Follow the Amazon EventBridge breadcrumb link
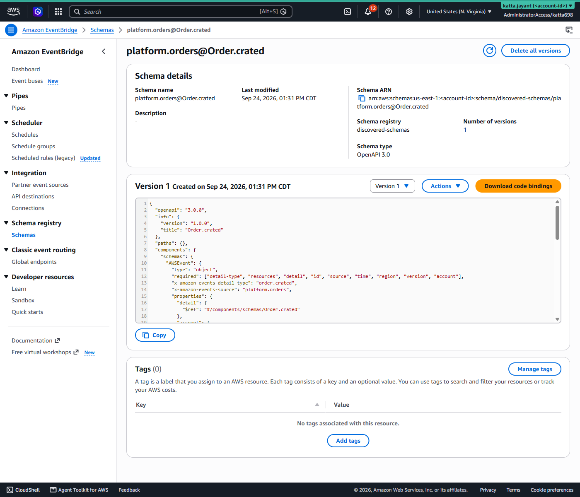The height and width of the screenshot is (497, 580). click(x=50, y=30)
